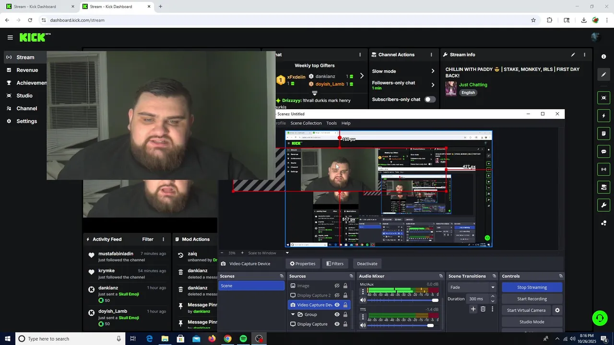
Task: Mute the TTS speaker icon
Action: (x=363, y=325)
